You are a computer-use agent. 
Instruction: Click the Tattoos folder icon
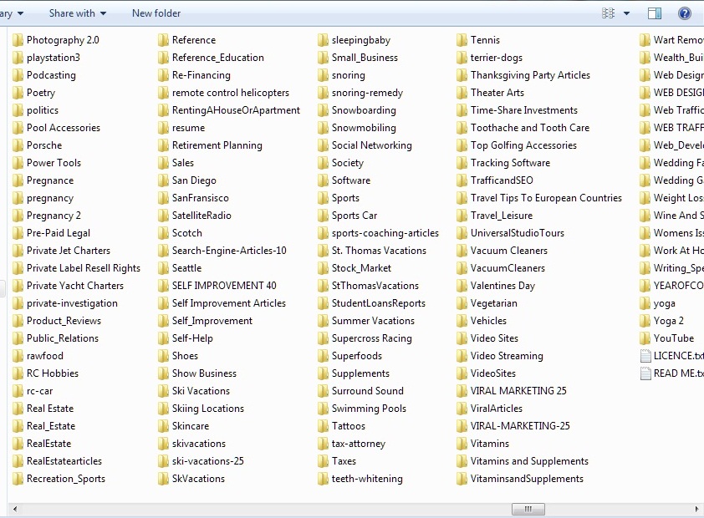[323, 426]
